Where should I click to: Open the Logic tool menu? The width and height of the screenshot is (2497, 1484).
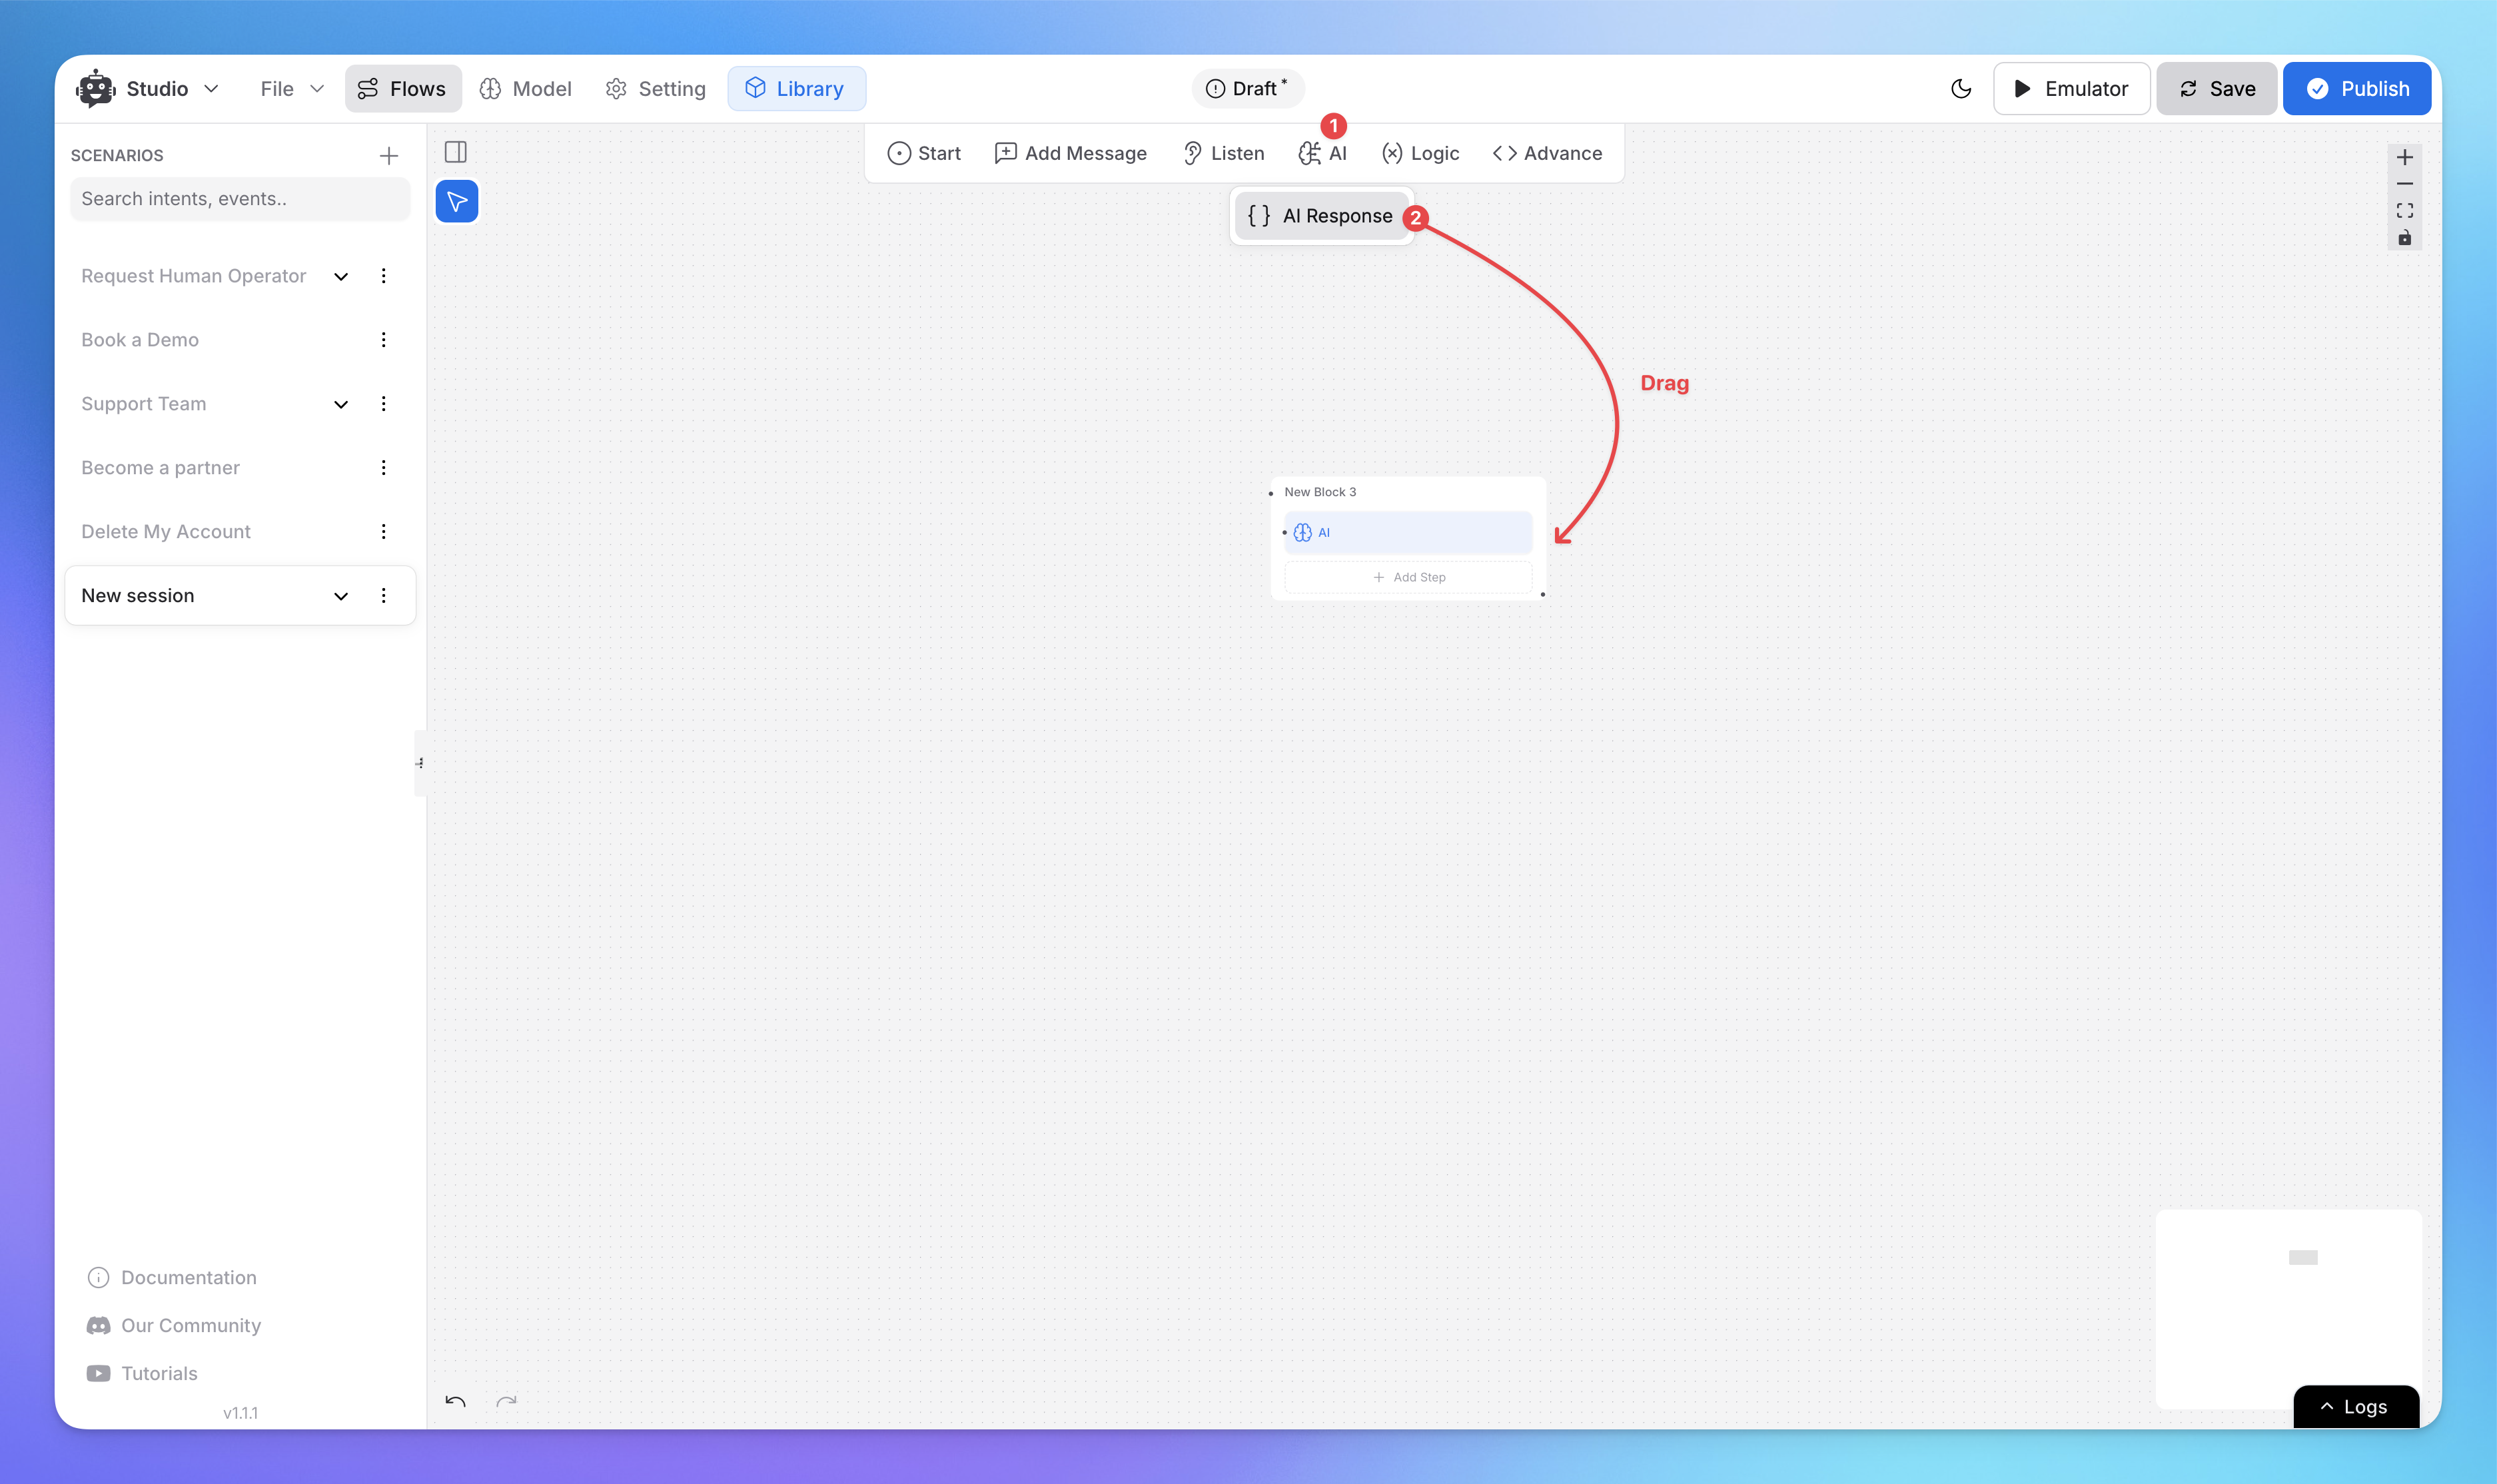tap(1420, 153)
